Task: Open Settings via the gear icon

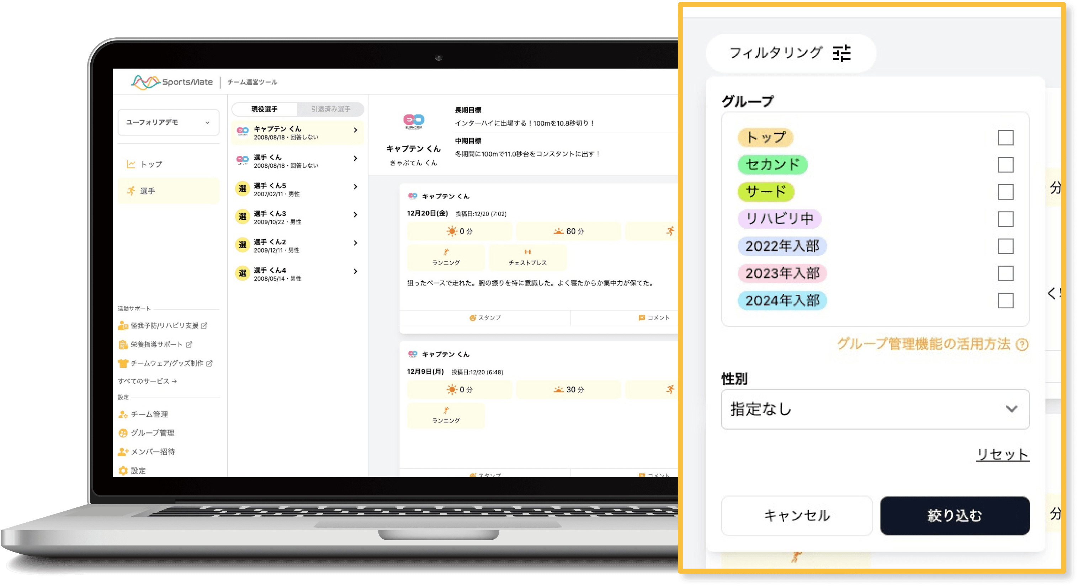Action: pyautogui.click(x=123, y=470)
